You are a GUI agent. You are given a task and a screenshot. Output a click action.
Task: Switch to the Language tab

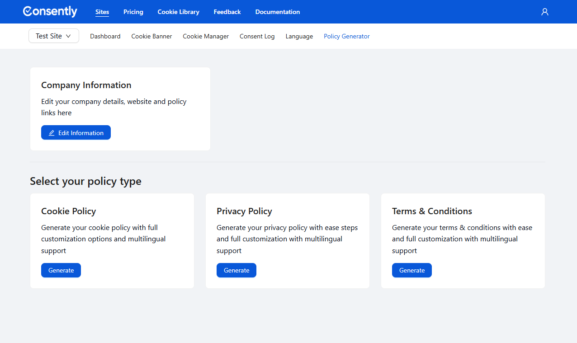[x=299, y=36]
